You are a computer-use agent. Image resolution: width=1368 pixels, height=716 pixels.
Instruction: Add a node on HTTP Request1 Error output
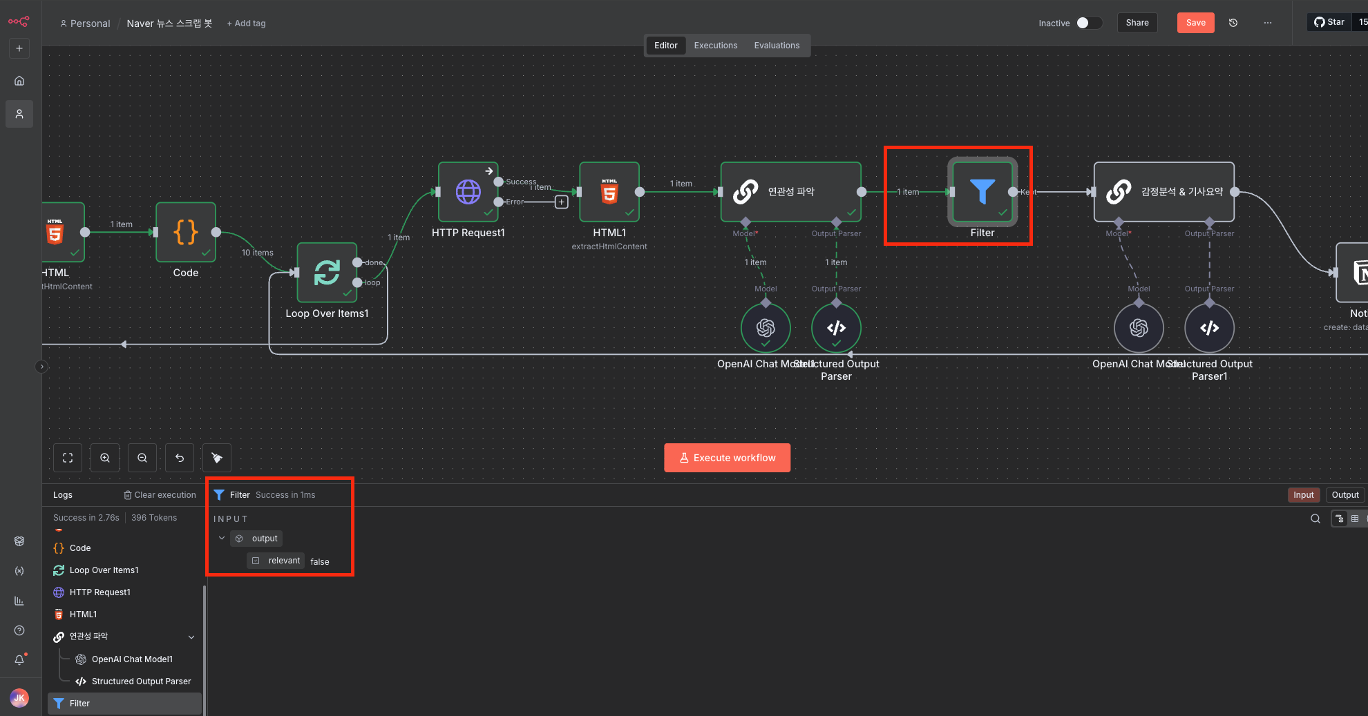[562, 202]
